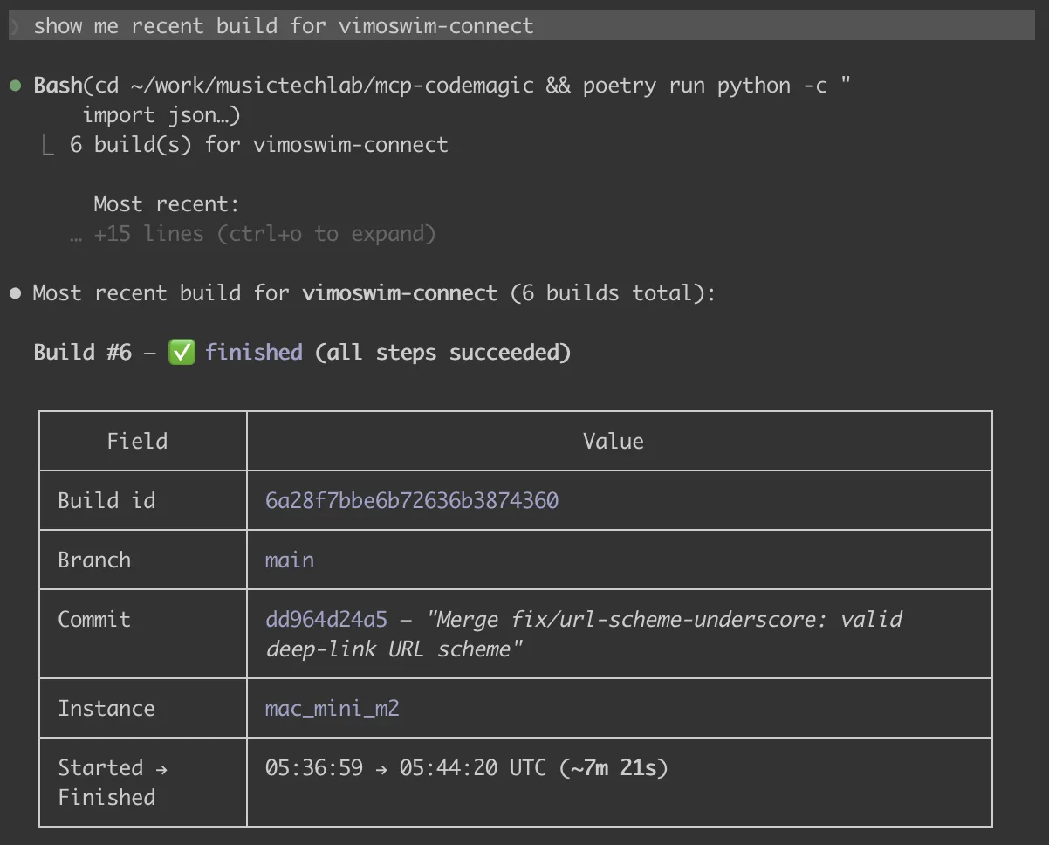
Task: Click the 'main' branch value
Action: [290, 560]
